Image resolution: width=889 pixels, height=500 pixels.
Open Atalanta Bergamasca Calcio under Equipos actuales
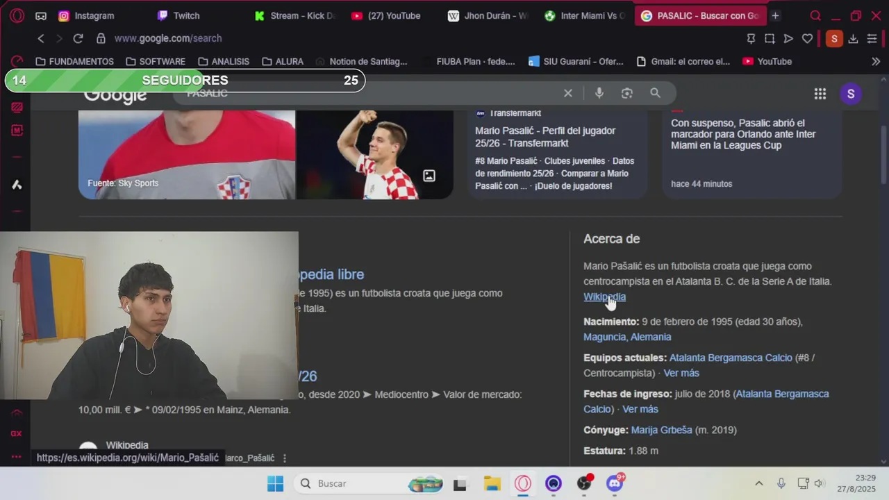click(731, 358)
